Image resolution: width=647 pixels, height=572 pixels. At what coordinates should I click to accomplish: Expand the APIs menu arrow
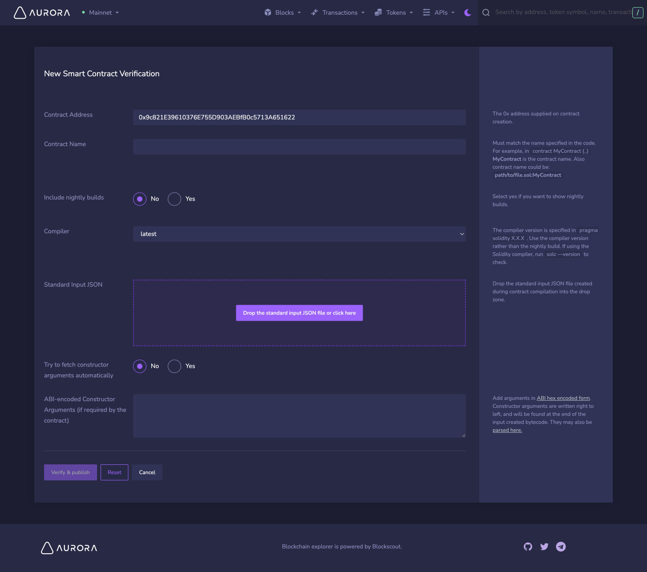point(453,13)
